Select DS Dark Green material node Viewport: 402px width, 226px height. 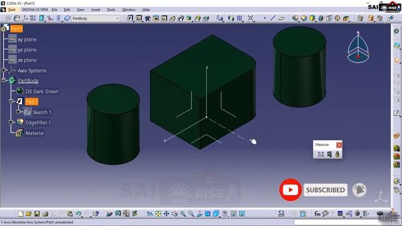(x=42, y=91)
